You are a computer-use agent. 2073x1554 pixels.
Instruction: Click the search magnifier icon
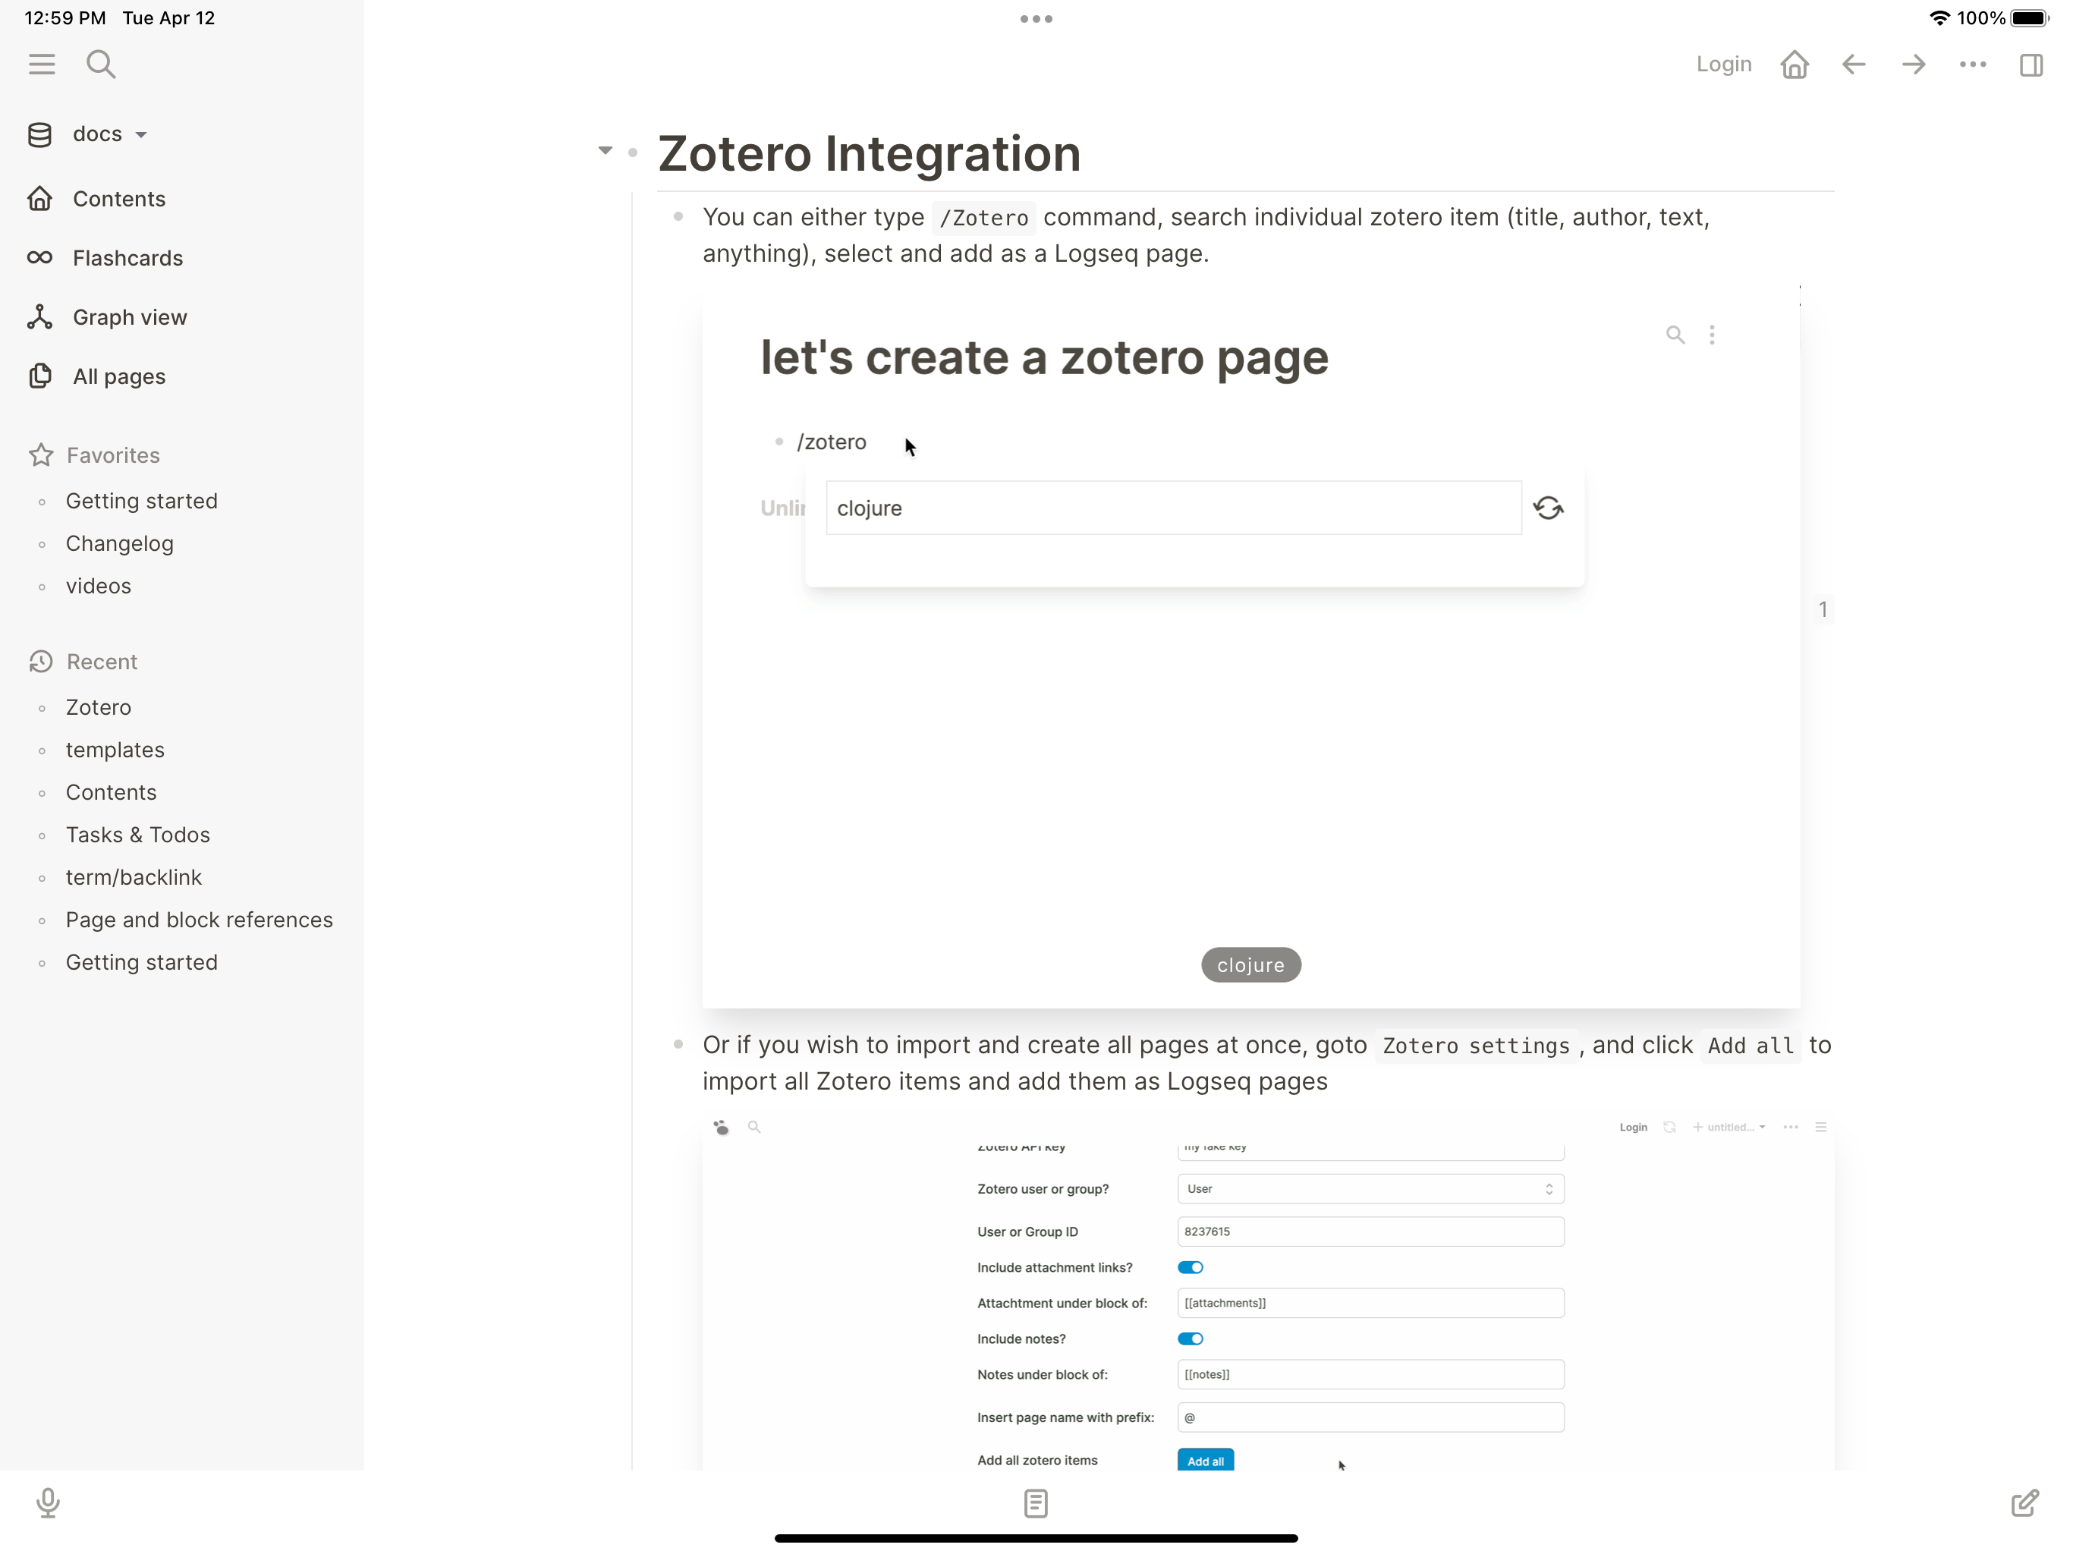[x=101, y=64]
